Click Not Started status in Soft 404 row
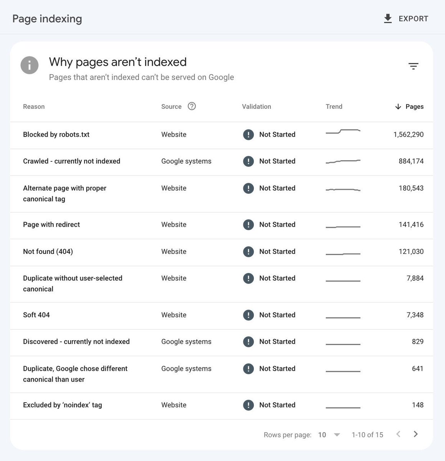The width and height of the screenshot is (445, 461). point(277,315)
